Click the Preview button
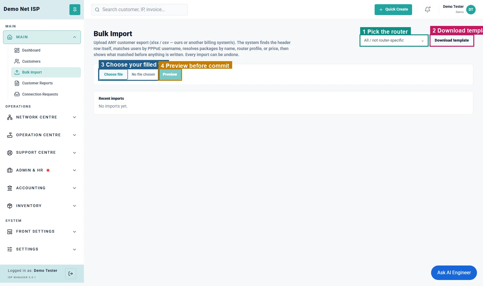Screen dimensions: 483x286 [x=170, y=74]
